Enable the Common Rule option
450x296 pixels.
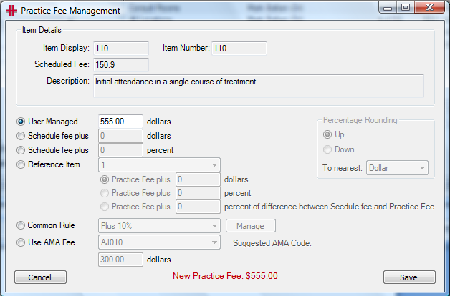[x=21, y=225]
